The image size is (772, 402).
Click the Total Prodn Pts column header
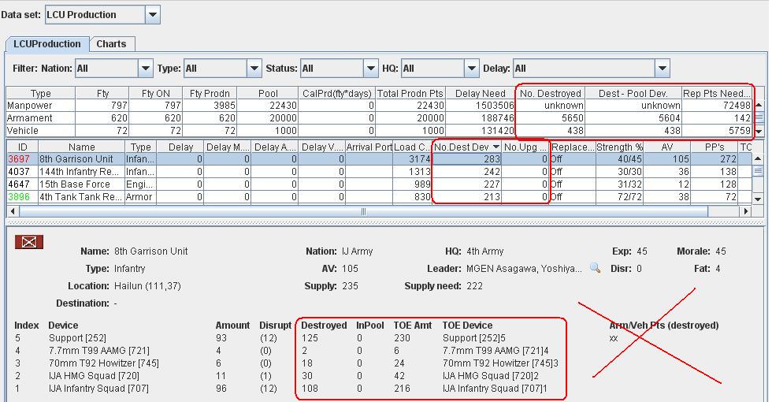[x=410, y=93]
